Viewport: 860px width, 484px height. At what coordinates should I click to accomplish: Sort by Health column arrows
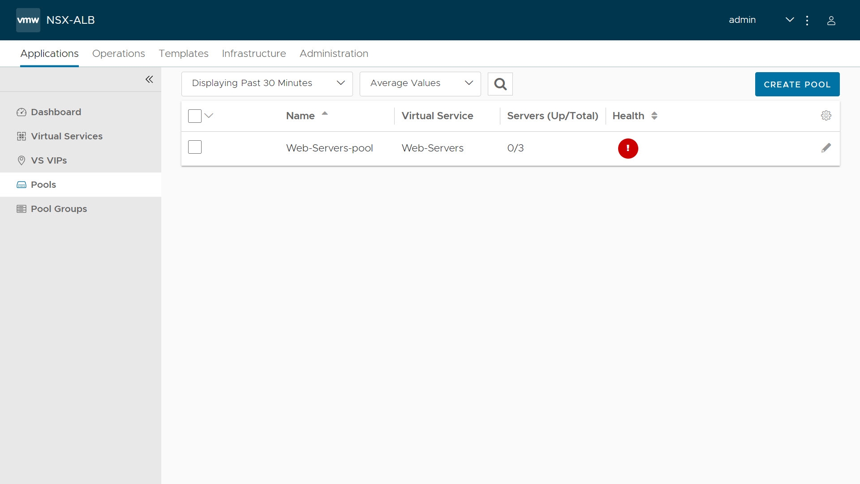[654, 116]
